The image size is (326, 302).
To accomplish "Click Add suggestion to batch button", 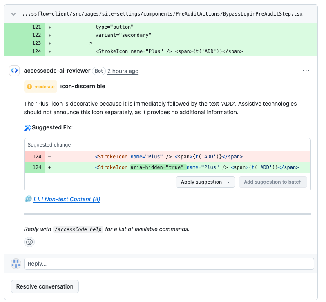I will click(272, 182).
